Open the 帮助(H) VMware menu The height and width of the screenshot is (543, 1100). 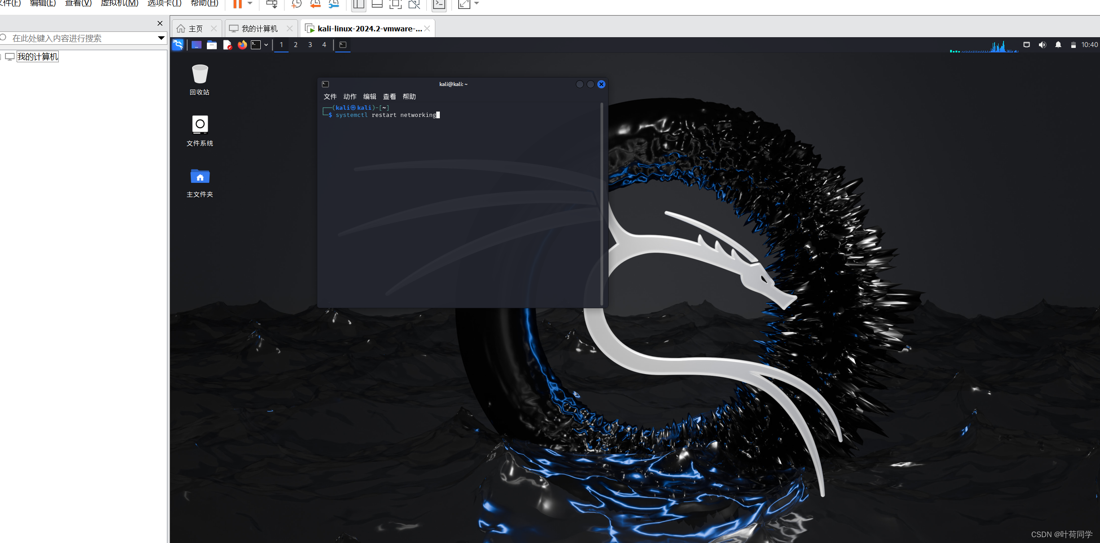(205, 4)
